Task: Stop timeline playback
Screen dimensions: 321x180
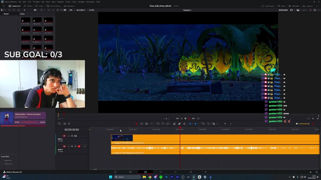Action: pos(185,118)
